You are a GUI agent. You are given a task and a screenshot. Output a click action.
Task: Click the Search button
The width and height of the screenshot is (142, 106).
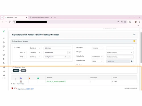[x=16, y=70]
